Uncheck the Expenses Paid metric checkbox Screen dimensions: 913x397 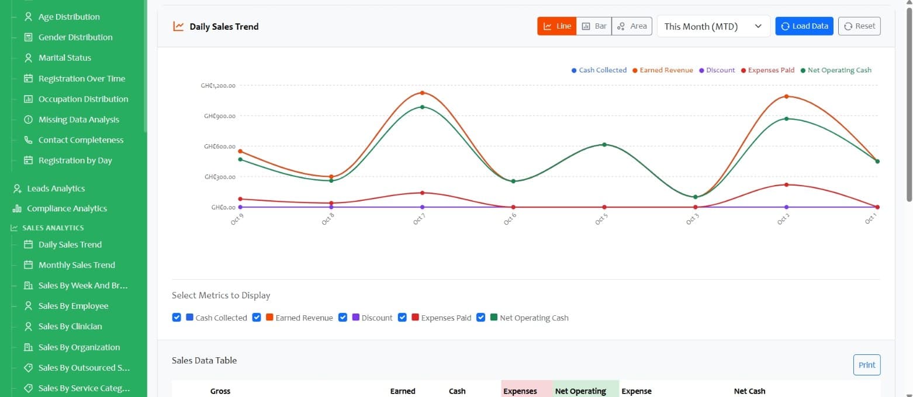tap(402, 318)
